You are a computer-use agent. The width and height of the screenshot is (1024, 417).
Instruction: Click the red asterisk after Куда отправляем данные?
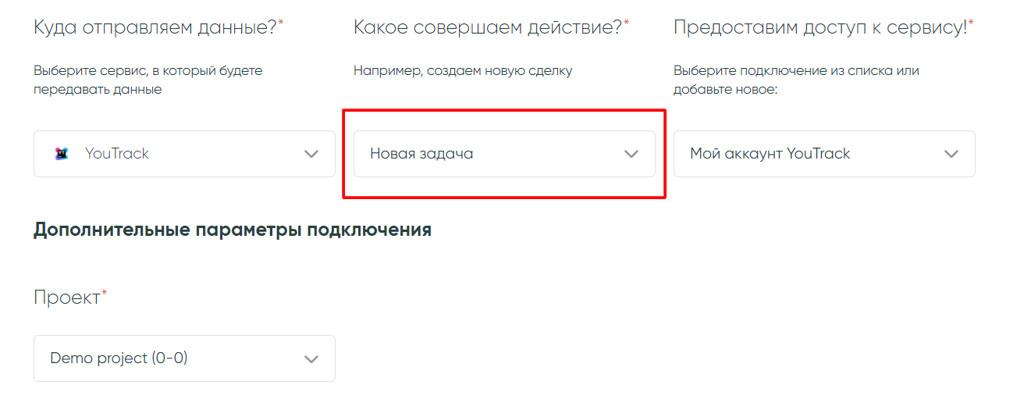click(x=281, y=23)
